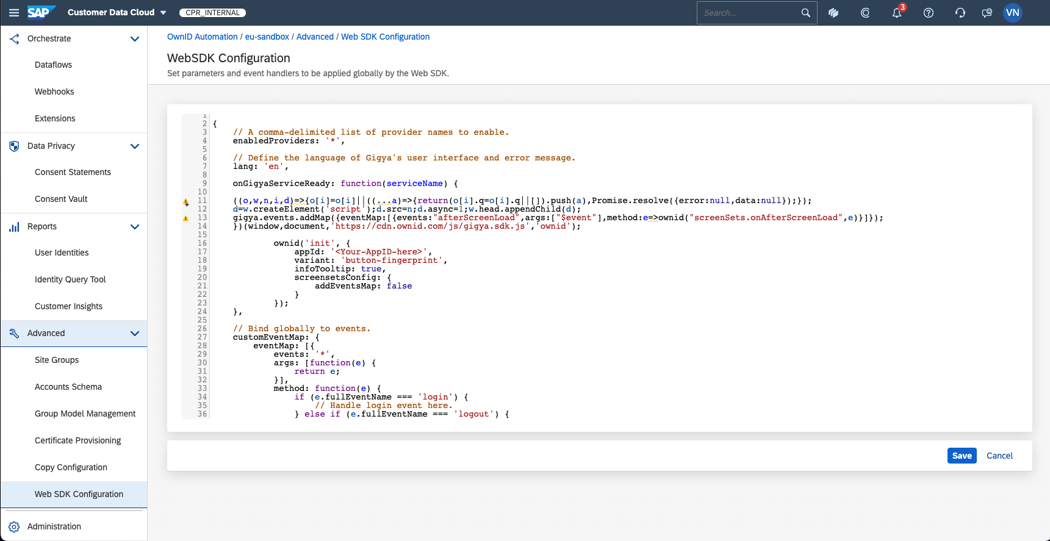Open the hamburger navigation menu

point(14,13)
